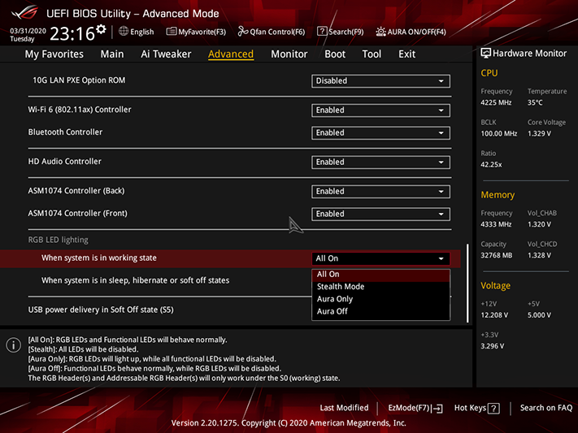The height and width of the screenshot is (433, 578).
Task: Select USB power delivery in Soft Off row
Action: click(x=101, y=310)
